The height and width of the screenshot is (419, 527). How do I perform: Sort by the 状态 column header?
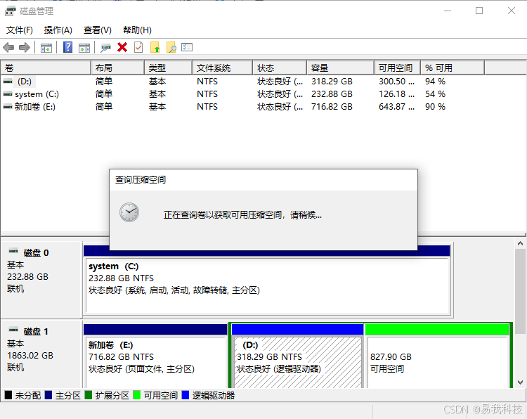[x=280, y=68]
